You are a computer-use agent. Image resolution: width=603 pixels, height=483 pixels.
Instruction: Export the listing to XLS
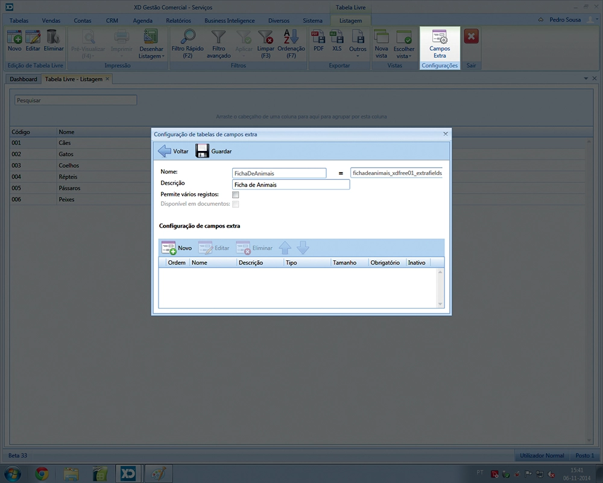336,40
